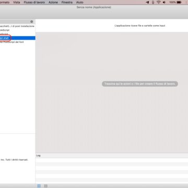This screenshot has height=188, width=188.
Task: Select the highlighted shell script action row
Action: (18, 38)
